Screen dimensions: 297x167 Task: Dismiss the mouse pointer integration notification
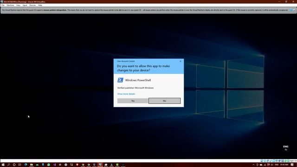(291, 10)
